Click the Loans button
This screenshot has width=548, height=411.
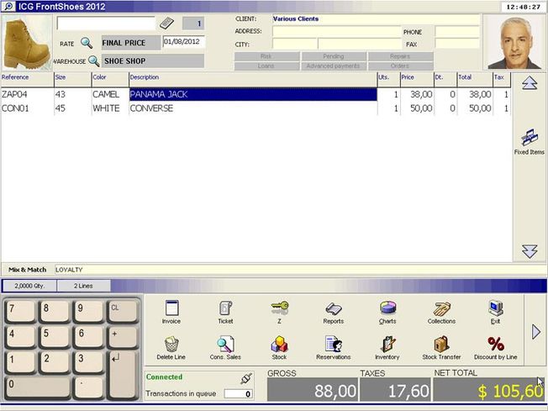tap(266, 66)
